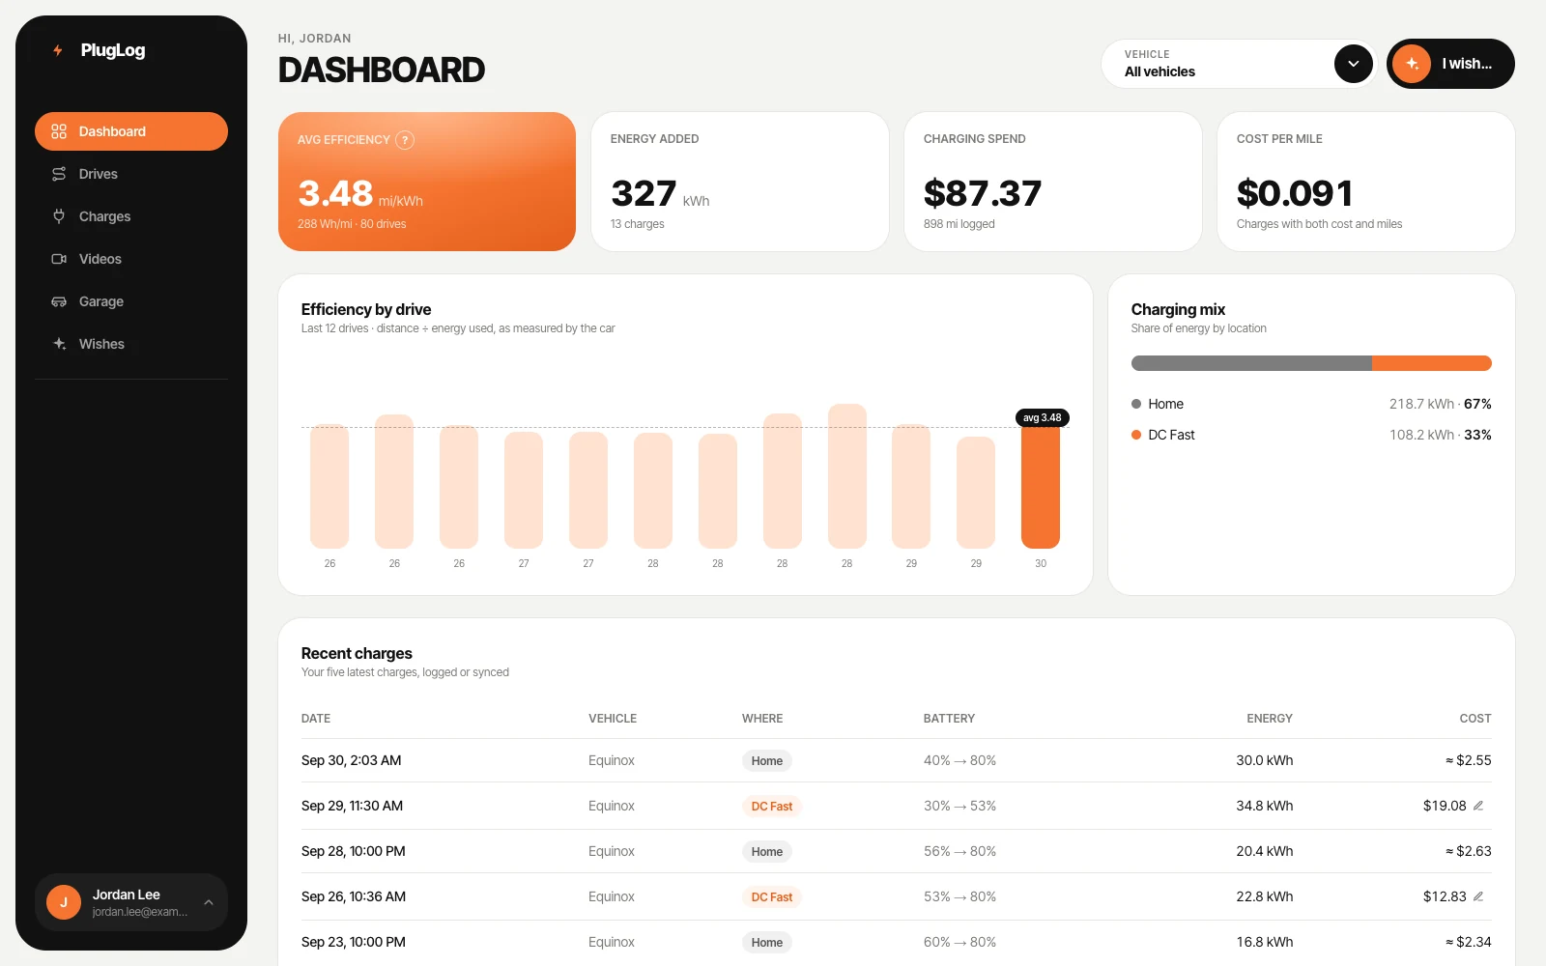Click the '40% → 80%' battery cell
Viewport: 1546px width, 966px height.
coord(959,761)
